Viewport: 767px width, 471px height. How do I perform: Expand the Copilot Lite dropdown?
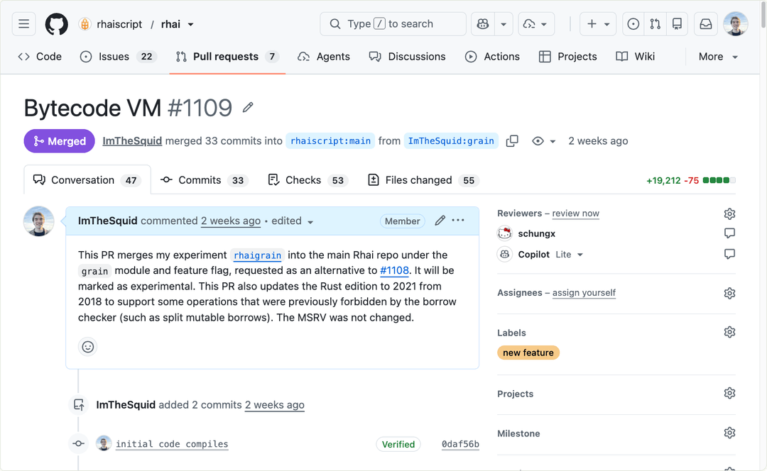click(x=570, y=255)
